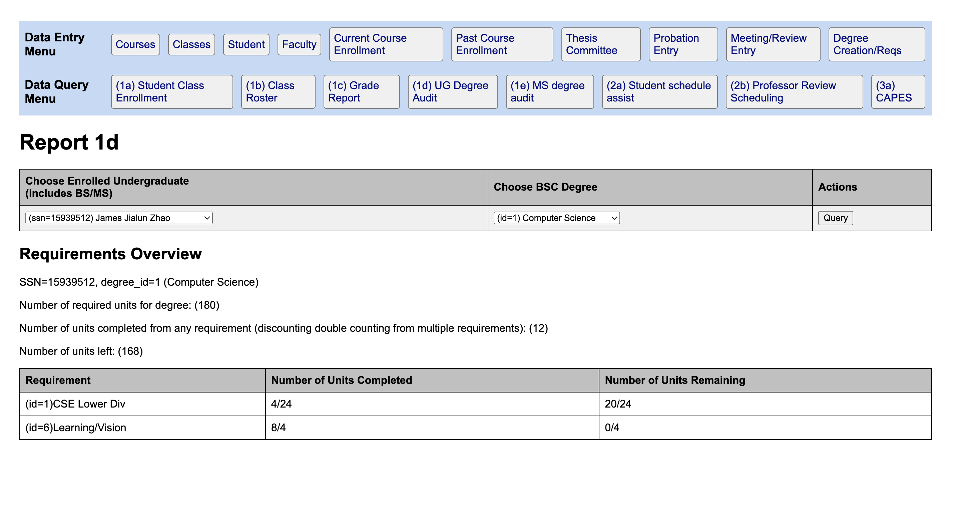Image resolution: width=956 pixels, height=510 pixels.
Task: Open the Probation Entry page
Action: (682, 44)
